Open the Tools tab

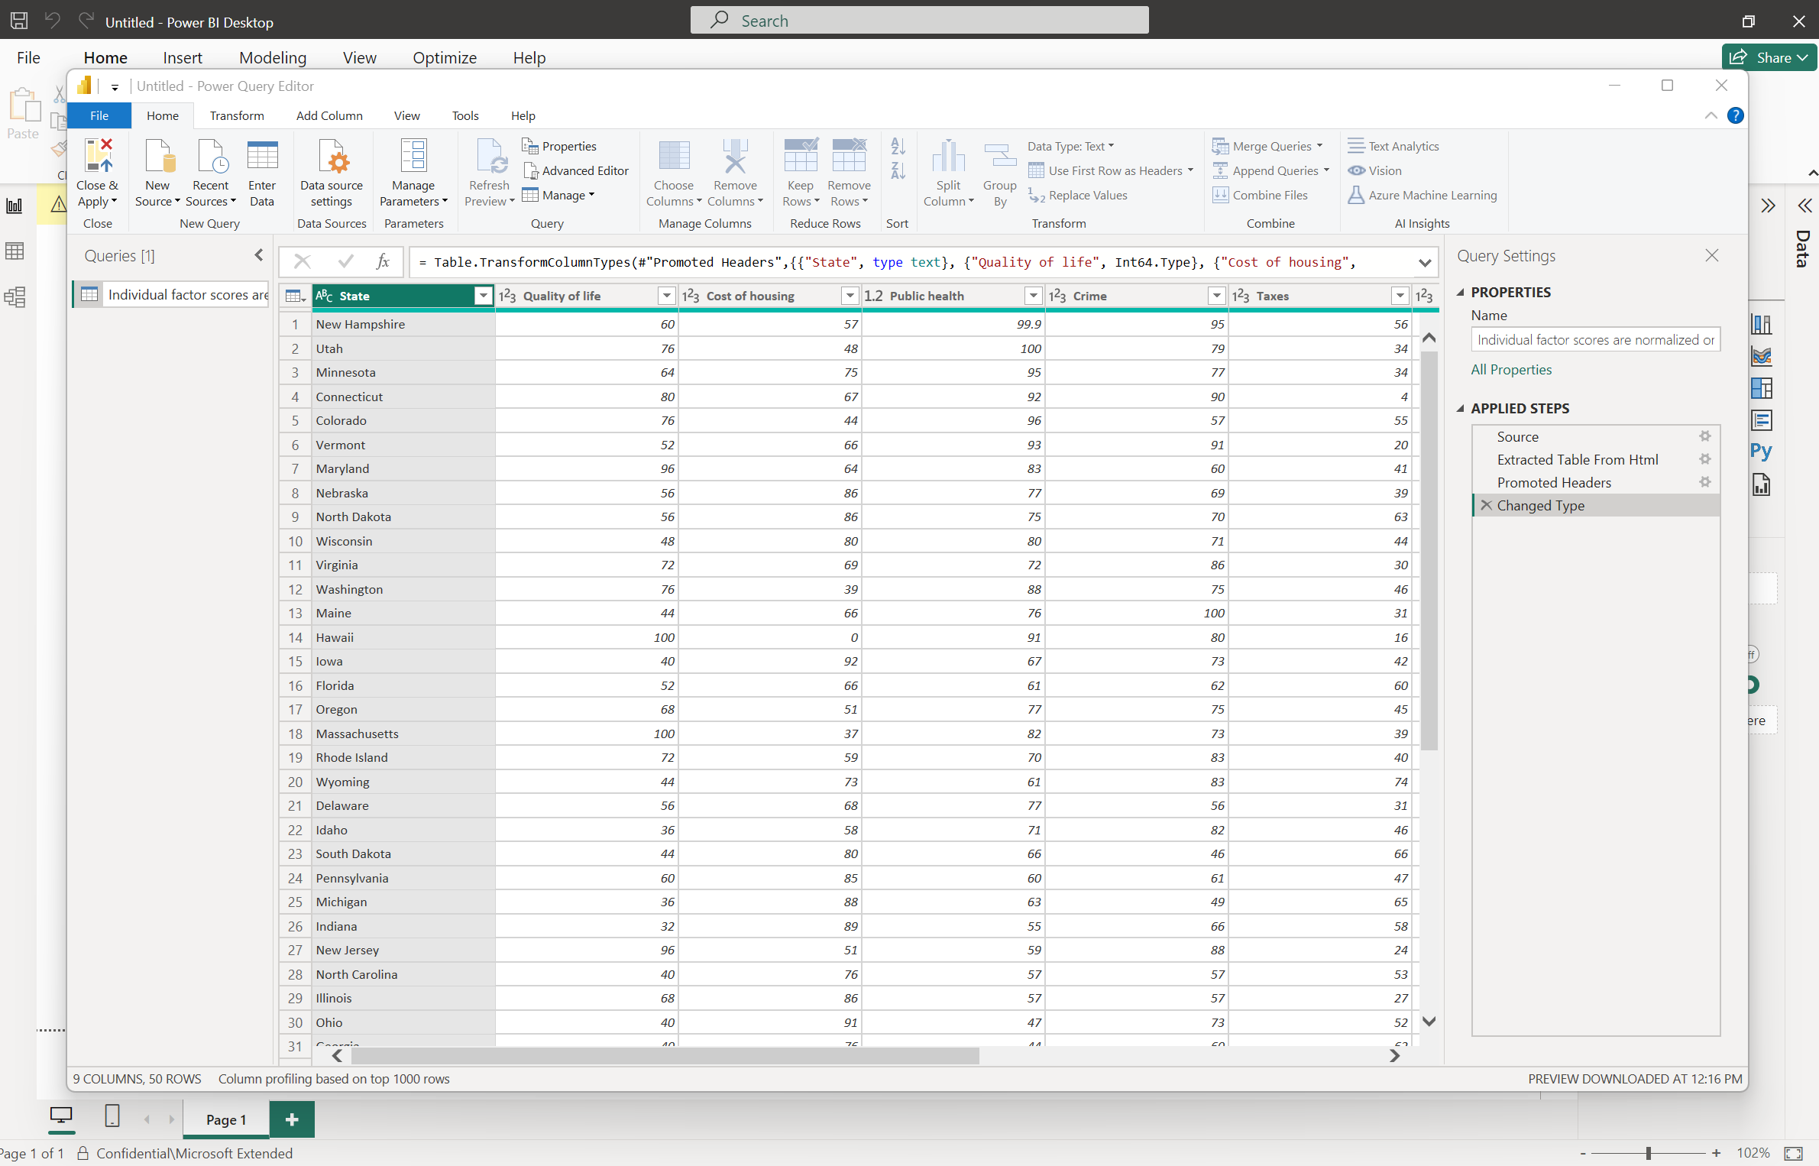tap(465, 115)
